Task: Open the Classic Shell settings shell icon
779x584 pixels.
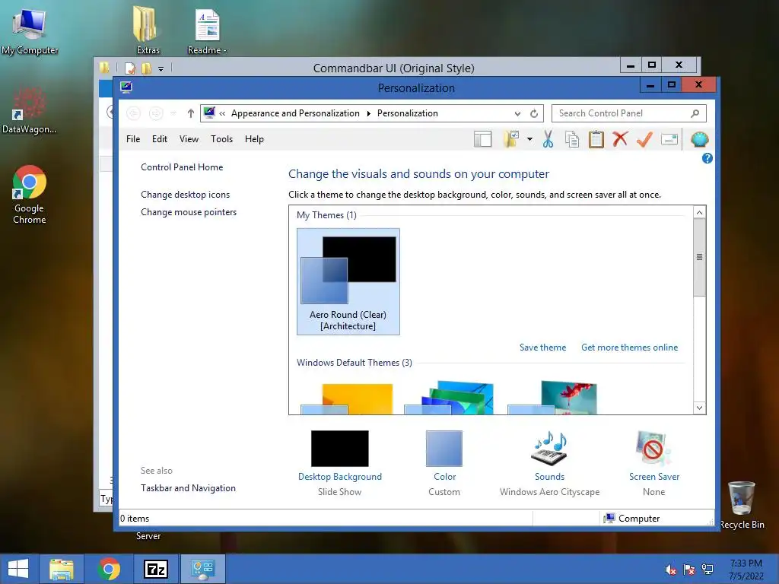Action: tap(700, 140)
